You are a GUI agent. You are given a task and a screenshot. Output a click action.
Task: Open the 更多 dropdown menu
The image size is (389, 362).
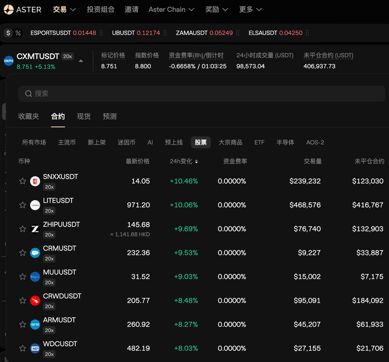[x=250, y=10]
